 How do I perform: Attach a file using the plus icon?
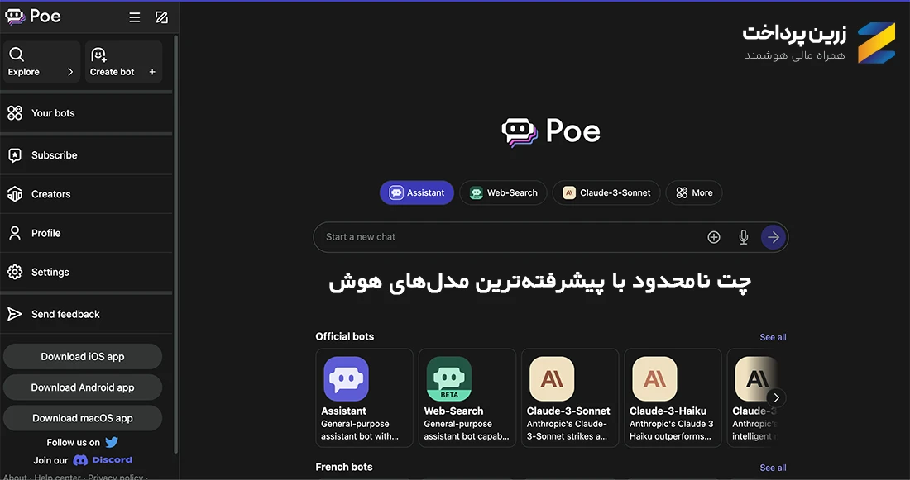713,236
